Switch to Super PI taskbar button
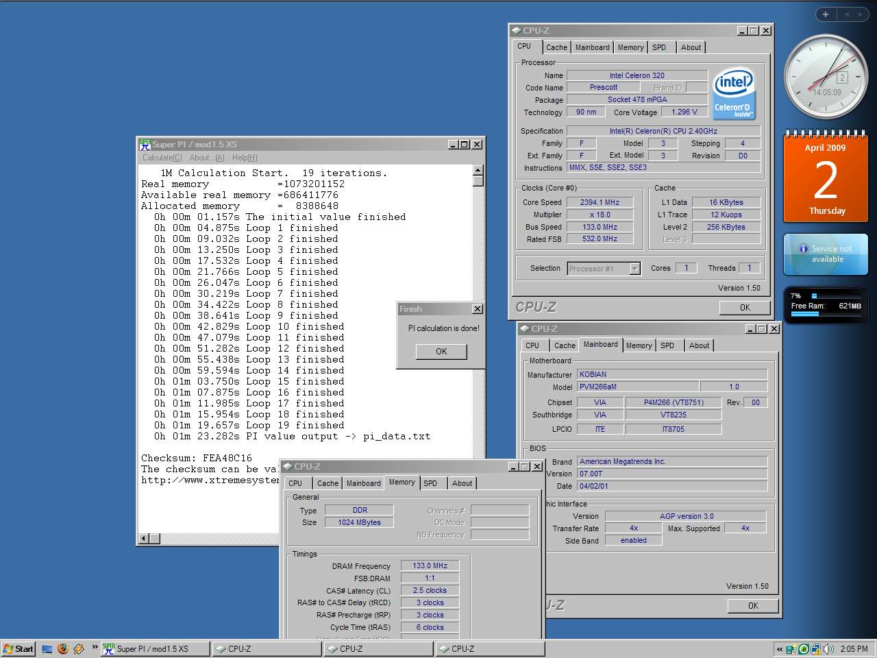The height and width of the screenshot is (658, 877). pos(156,648)
